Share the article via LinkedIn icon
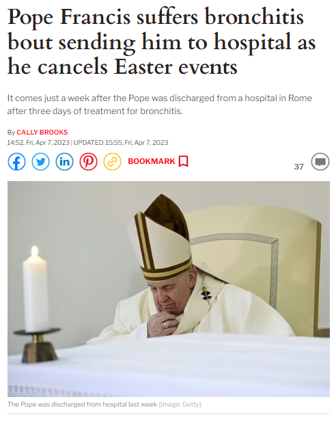336x423 pixels. point(64,162)
